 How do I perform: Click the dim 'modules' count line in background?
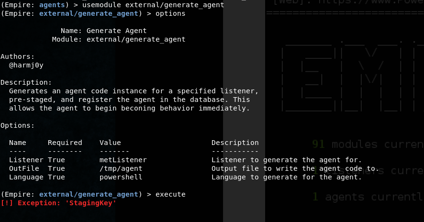(368, 144)
